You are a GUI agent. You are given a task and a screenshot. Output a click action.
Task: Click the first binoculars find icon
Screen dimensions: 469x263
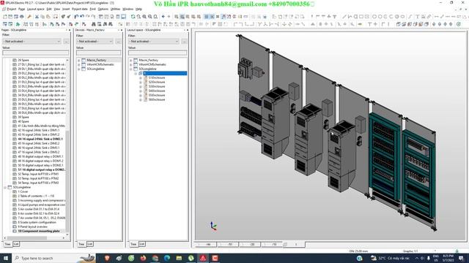[94, 24]
